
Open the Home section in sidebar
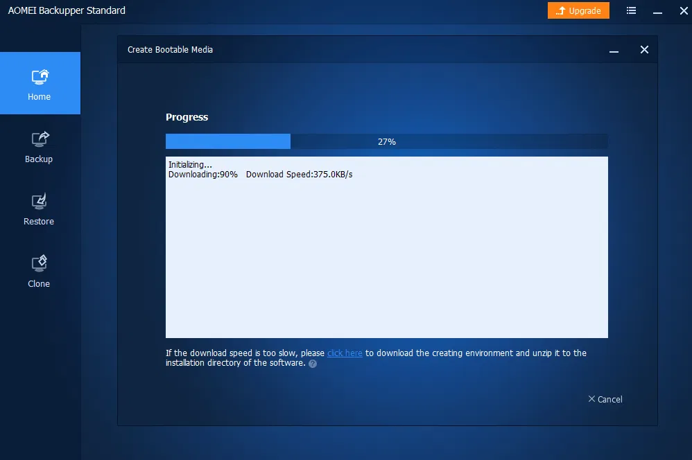click(x=40, y=83)
